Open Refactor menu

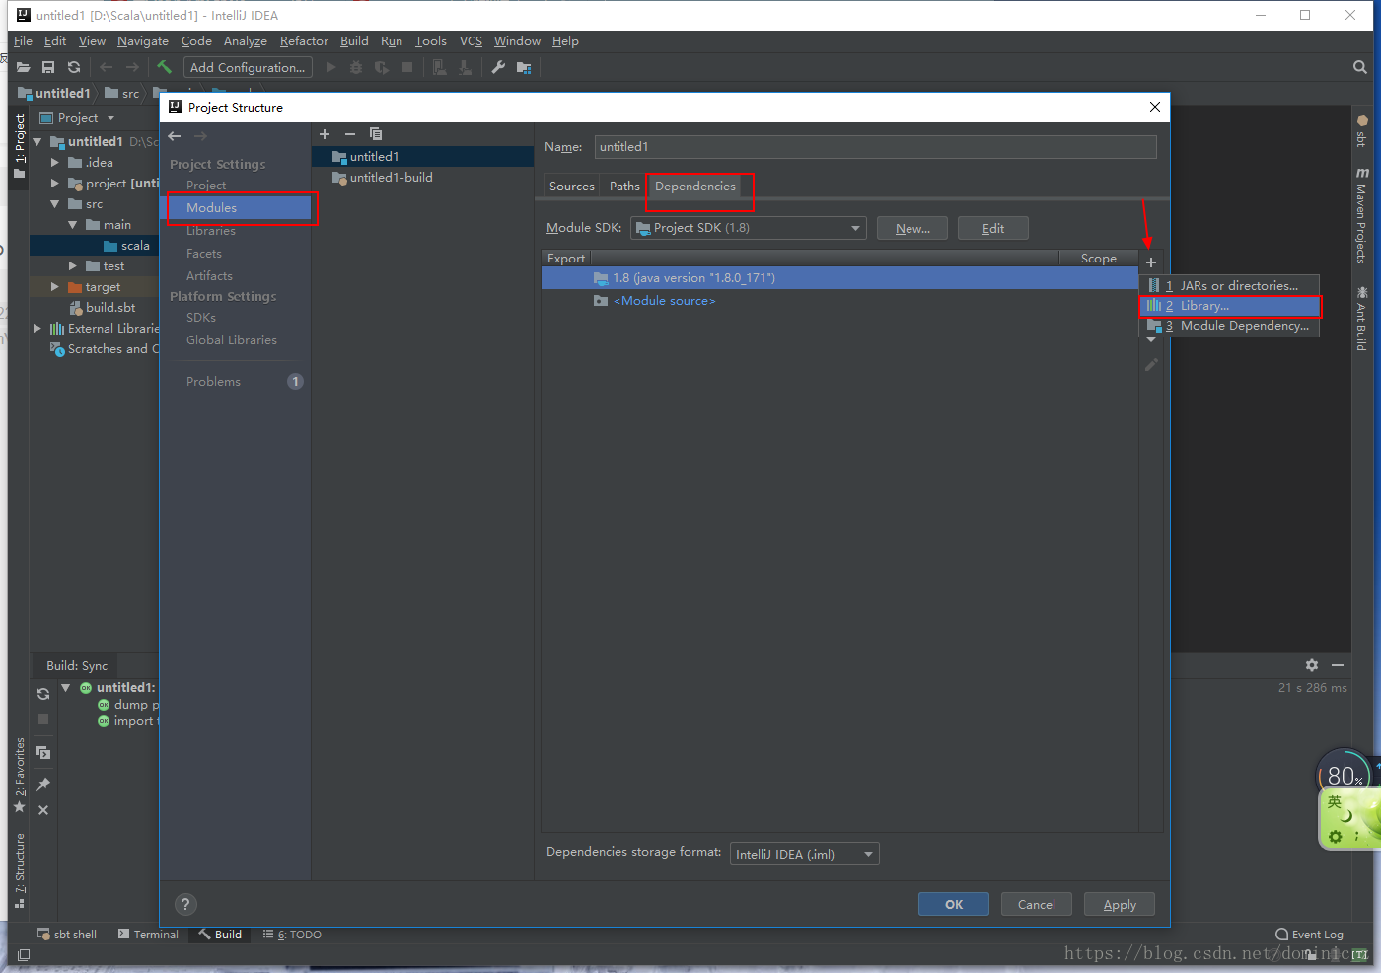(x=304, y=41)
